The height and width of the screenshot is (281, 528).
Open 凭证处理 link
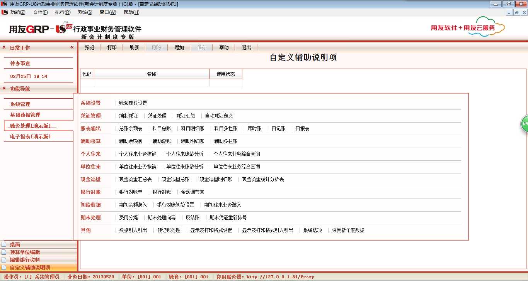pos(157,116)
